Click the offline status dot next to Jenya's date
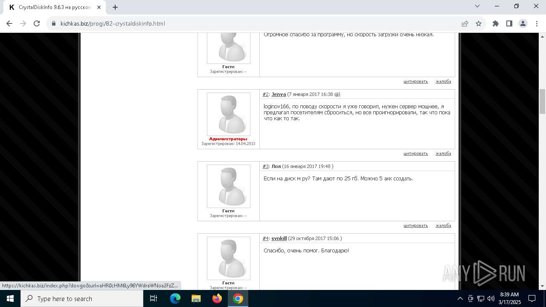The image size is (546, 307). point(337,95)
